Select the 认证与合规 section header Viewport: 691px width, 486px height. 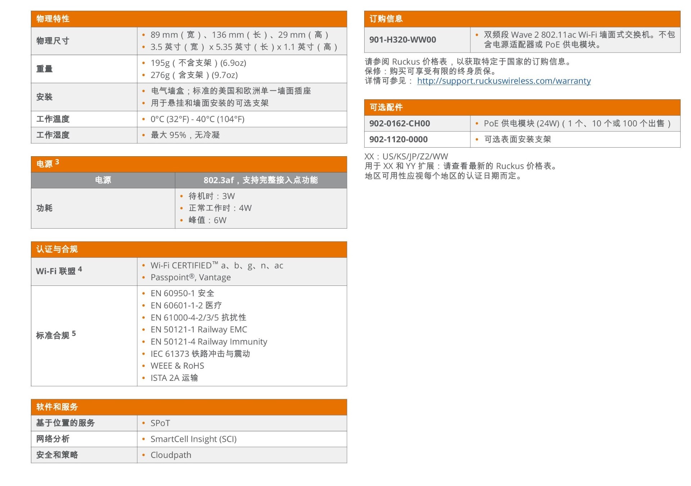189,249
